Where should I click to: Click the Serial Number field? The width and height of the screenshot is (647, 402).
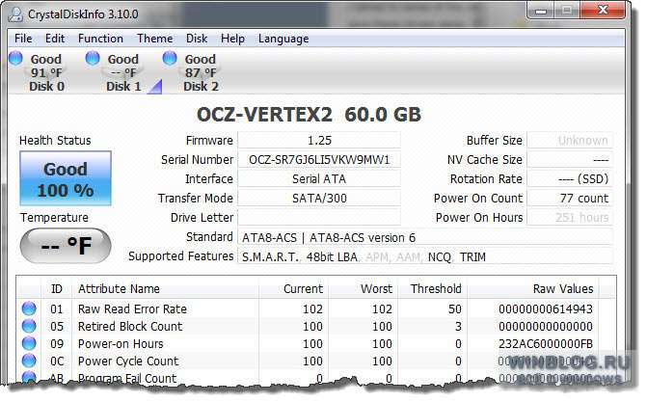coord(319,160)
